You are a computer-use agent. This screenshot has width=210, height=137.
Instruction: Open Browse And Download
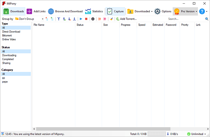coord(65,11)
